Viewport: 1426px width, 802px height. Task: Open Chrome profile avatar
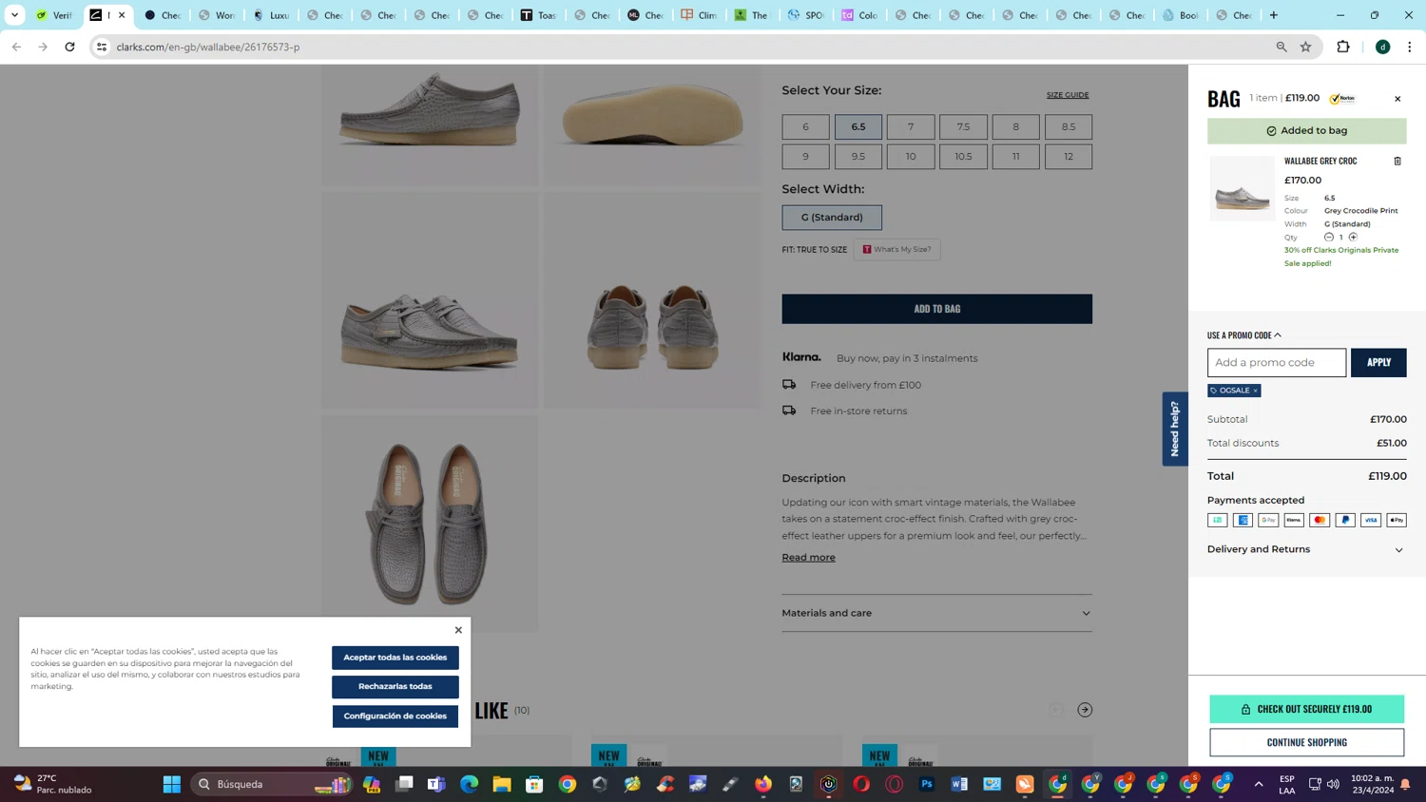pyautogui.click(x=1383, y=47)
